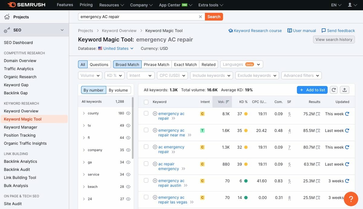The image size is (363, 209).
Task: Click the keyword search input field
Action: 138,17
